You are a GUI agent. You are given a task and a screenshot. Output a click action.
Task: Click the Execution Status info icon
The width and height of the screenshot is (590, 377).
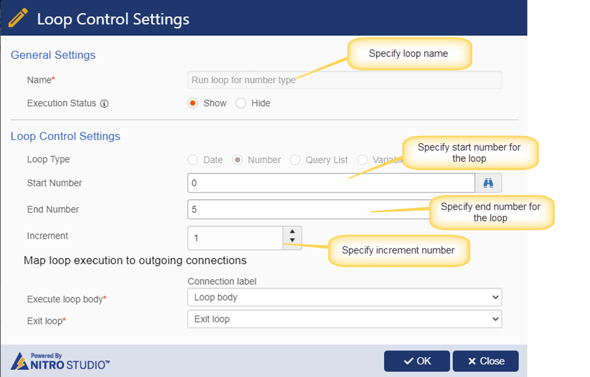click(x=104, y=104)
